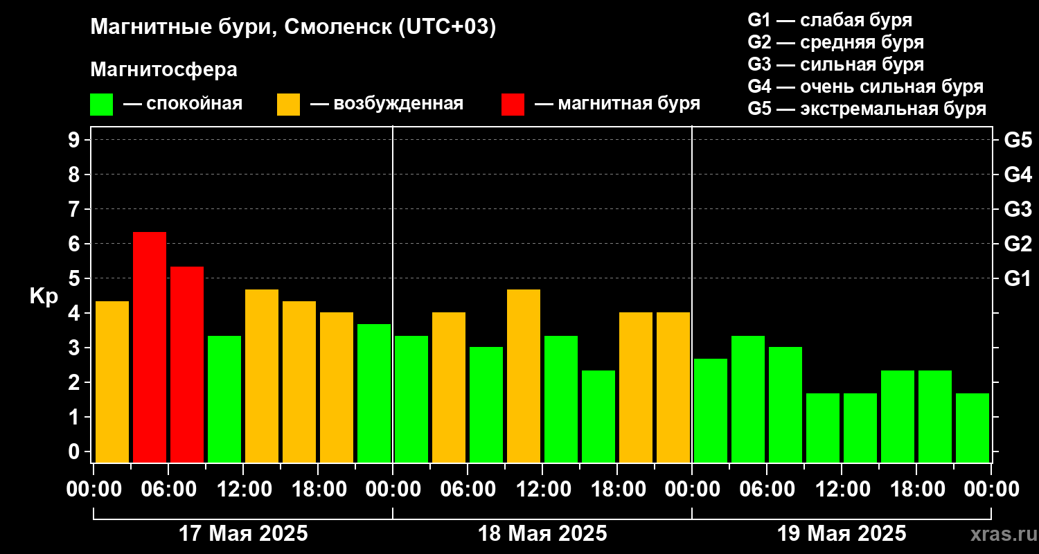Click the 'G5 — экстремальная буря' legend line

(867, 109)
